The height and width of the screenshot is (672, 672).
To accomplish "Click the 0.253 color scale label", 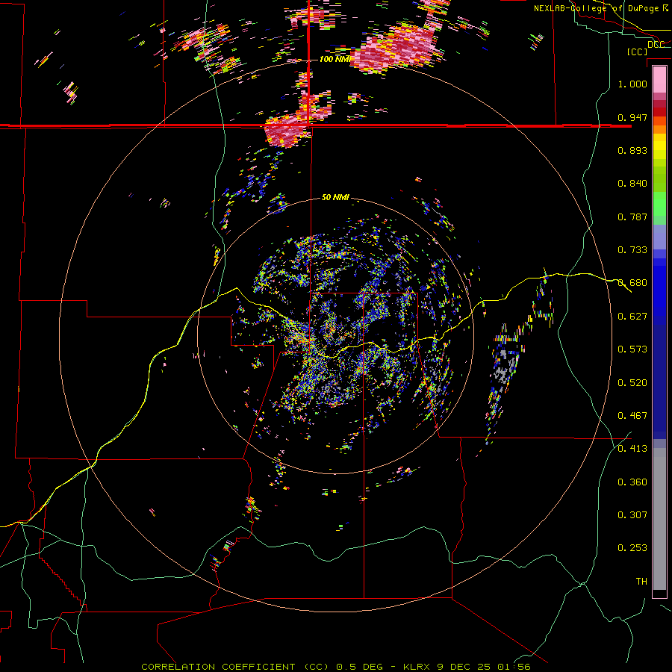I will (x=632, y=548).
